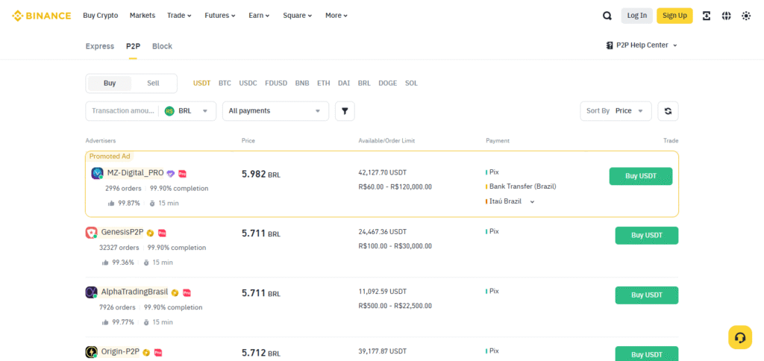Open the All payments dropdown
Screen dimensions: 764x361
276,111
